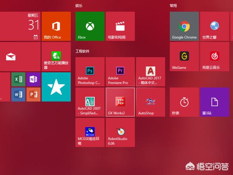Launch Google Chrome from tiles
This screenshot has height=175, width=233.
point(184,26)
